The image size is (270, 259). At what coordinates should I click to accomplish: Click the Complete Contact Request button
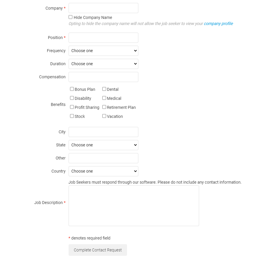(98, 250)
